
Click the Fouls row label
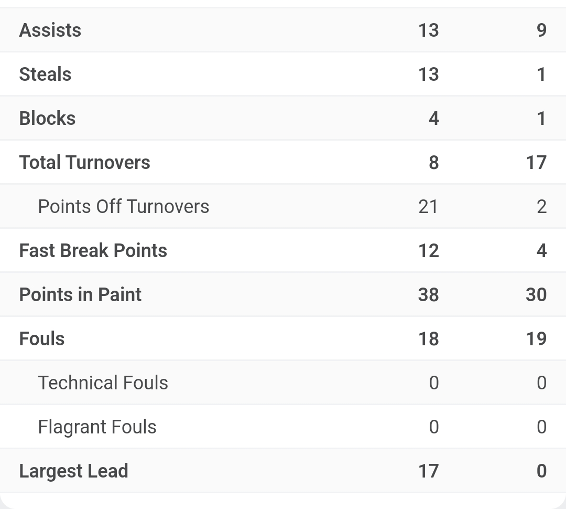pyautogui.click(x=42, y=339)
